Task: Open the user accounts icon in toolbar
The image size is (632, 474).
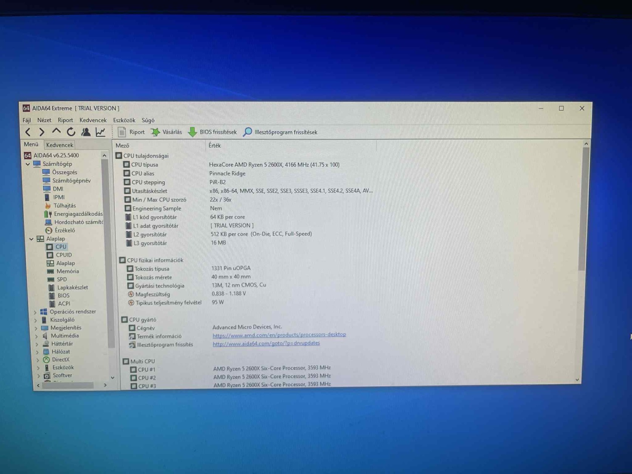Action: click(x=86, y=132)
